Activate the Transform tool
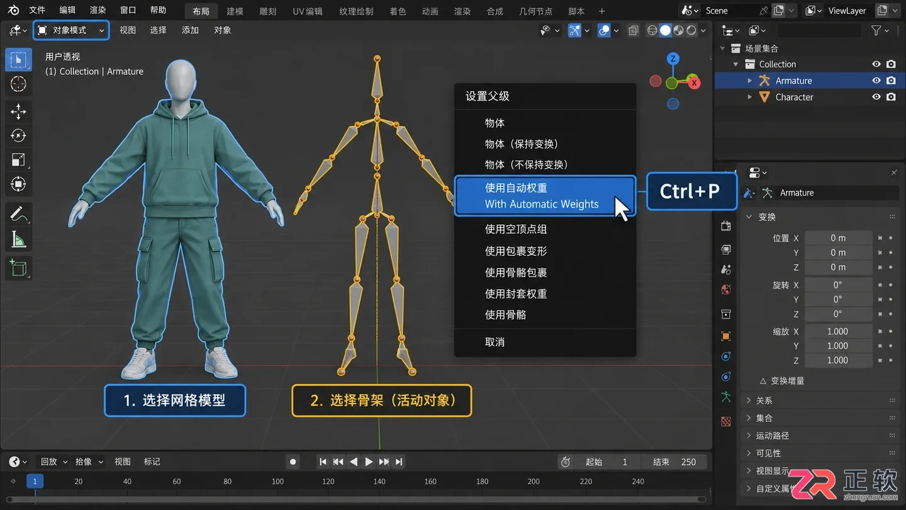 pyautogui.click(x=18, y=184)
